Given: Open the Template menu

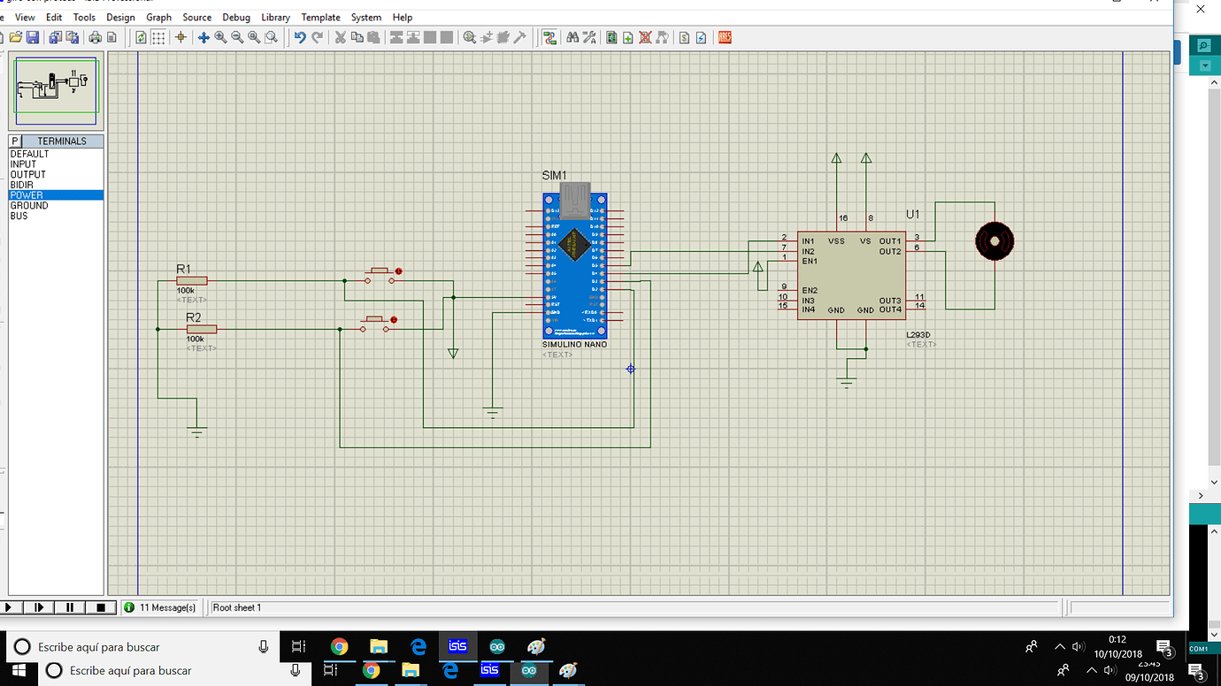Looking at the screenshot, I should coord(320,17).
